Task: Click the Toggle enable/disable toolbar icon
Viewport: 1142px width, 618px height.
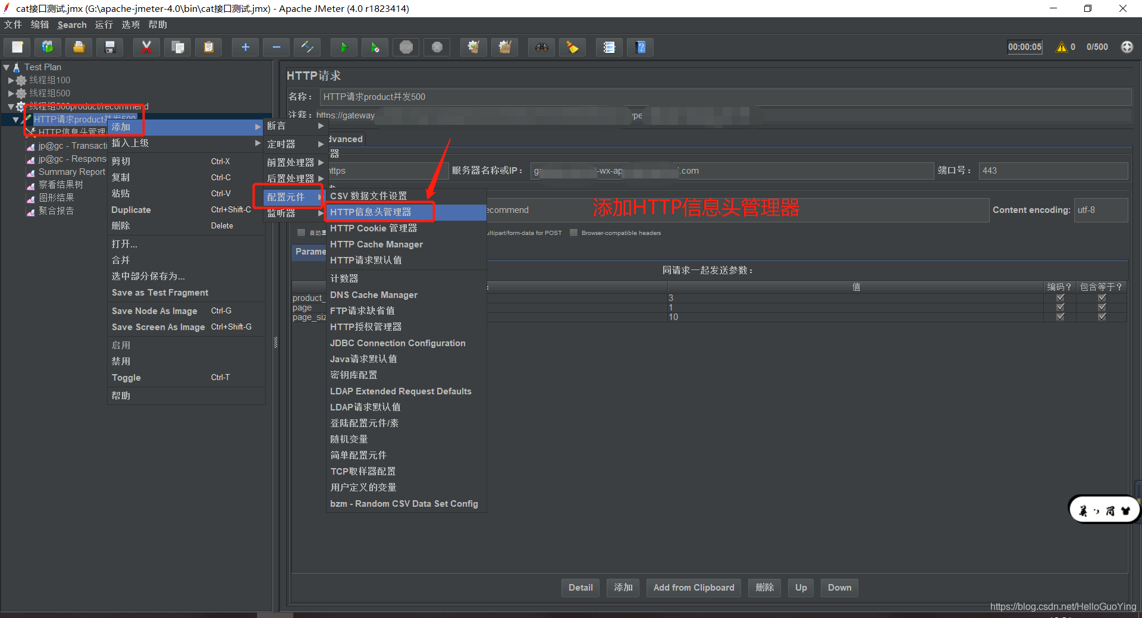Action: pyautogui.click(x=307, y=47)
